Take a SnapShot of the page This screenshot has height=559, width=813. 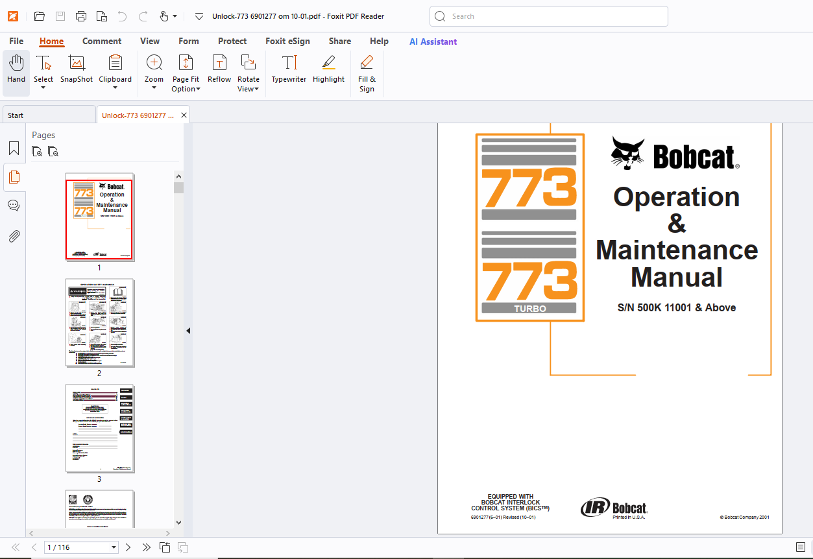pyautogui.click(x=77, y=70)
